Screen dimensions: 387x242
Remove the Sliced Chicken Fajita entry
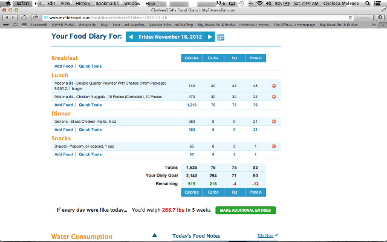(274, 122)
